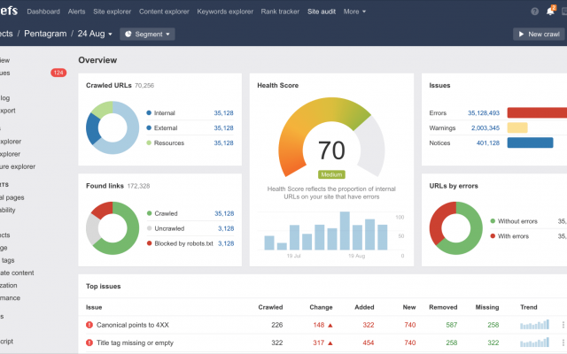Open the Canonical points to 4XX issue
This screenshot has width=567, height=354.
click(x=132, y=325)
